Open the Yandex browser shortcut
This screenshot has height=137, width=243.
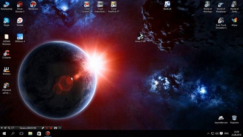click(x=20, y=22)
